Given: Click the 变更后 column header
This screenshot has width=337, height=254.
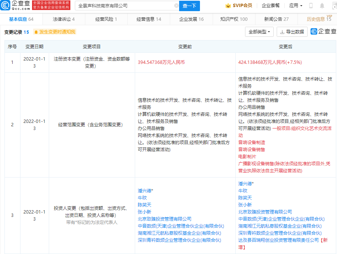Looking at the screenshot, I should pos(286,46).
